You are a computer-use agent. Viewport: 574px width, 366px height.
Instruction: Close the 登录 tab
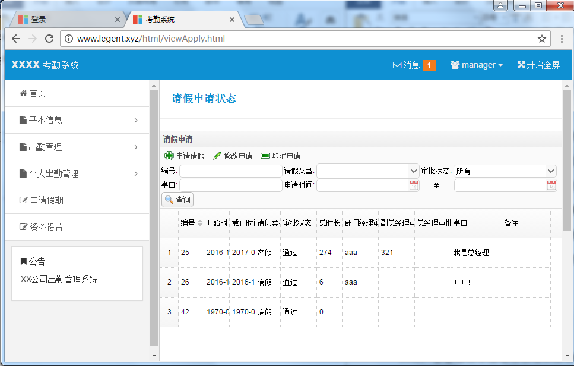(117, 20)
